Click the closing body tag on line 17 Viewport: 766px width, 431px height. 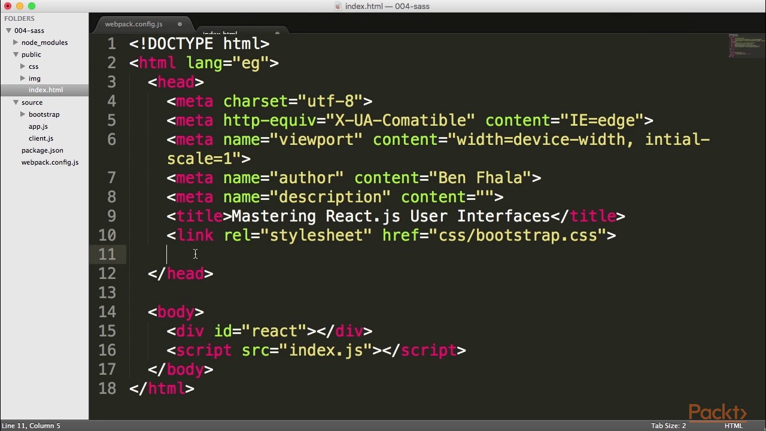point(181,369)
